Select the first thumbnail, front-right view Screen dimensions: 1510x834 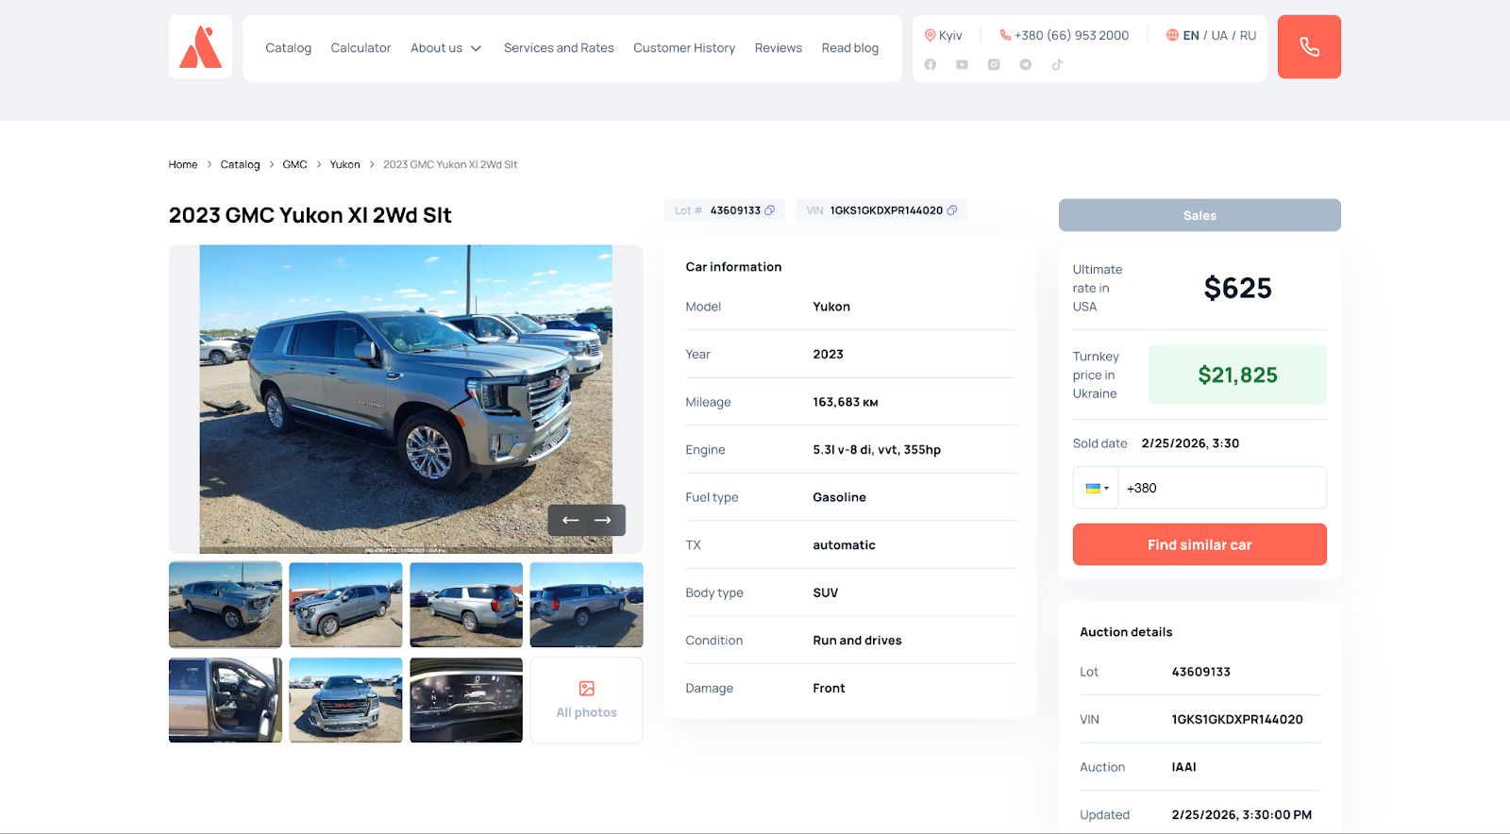[226, 605]
